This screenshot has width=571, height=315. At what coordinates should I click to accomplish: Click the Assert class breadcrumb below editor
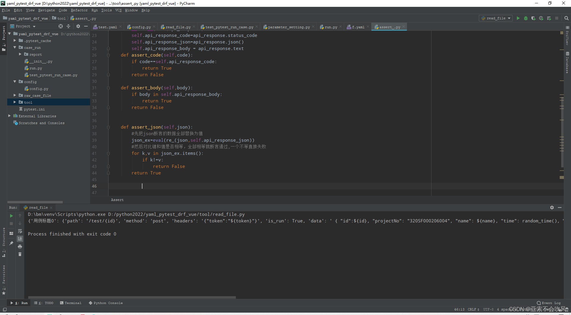tap(117, 200)
